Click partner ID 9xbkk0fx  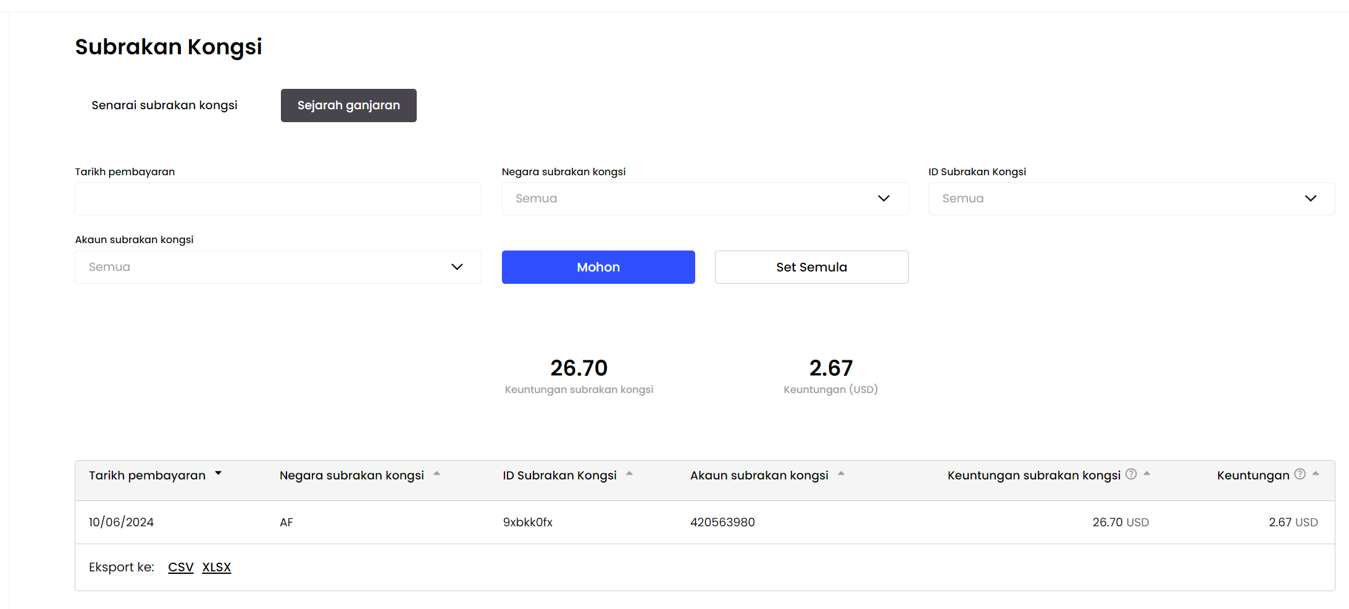tap(528, 523)
